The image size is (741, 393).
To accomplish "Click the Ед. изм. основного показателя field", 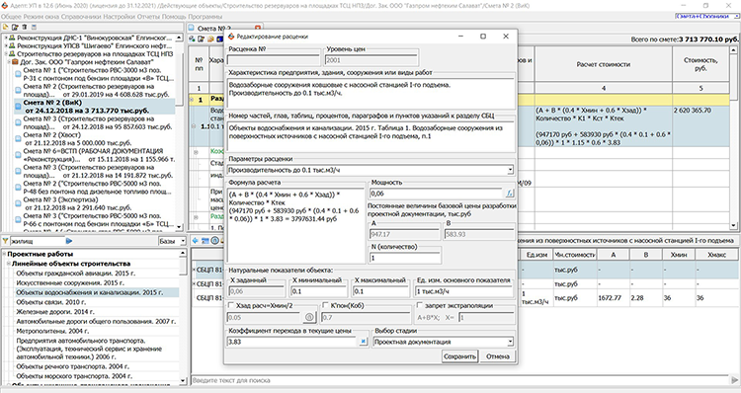I will [463, 291].
